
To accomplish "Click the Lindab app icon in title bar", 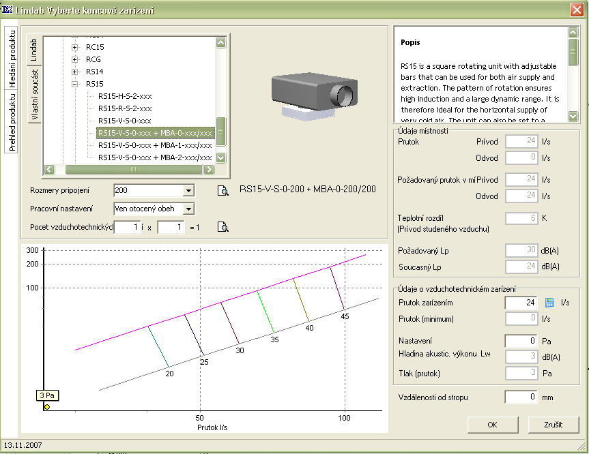I will pyautogui.click(x=7, y=10).
